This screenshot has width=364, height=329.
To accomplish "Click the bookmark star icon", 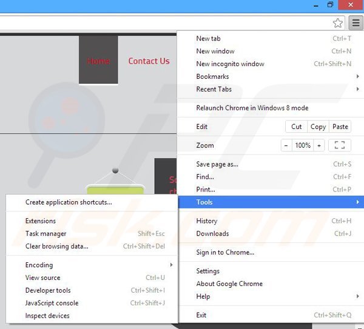I will tap(337, 23).
